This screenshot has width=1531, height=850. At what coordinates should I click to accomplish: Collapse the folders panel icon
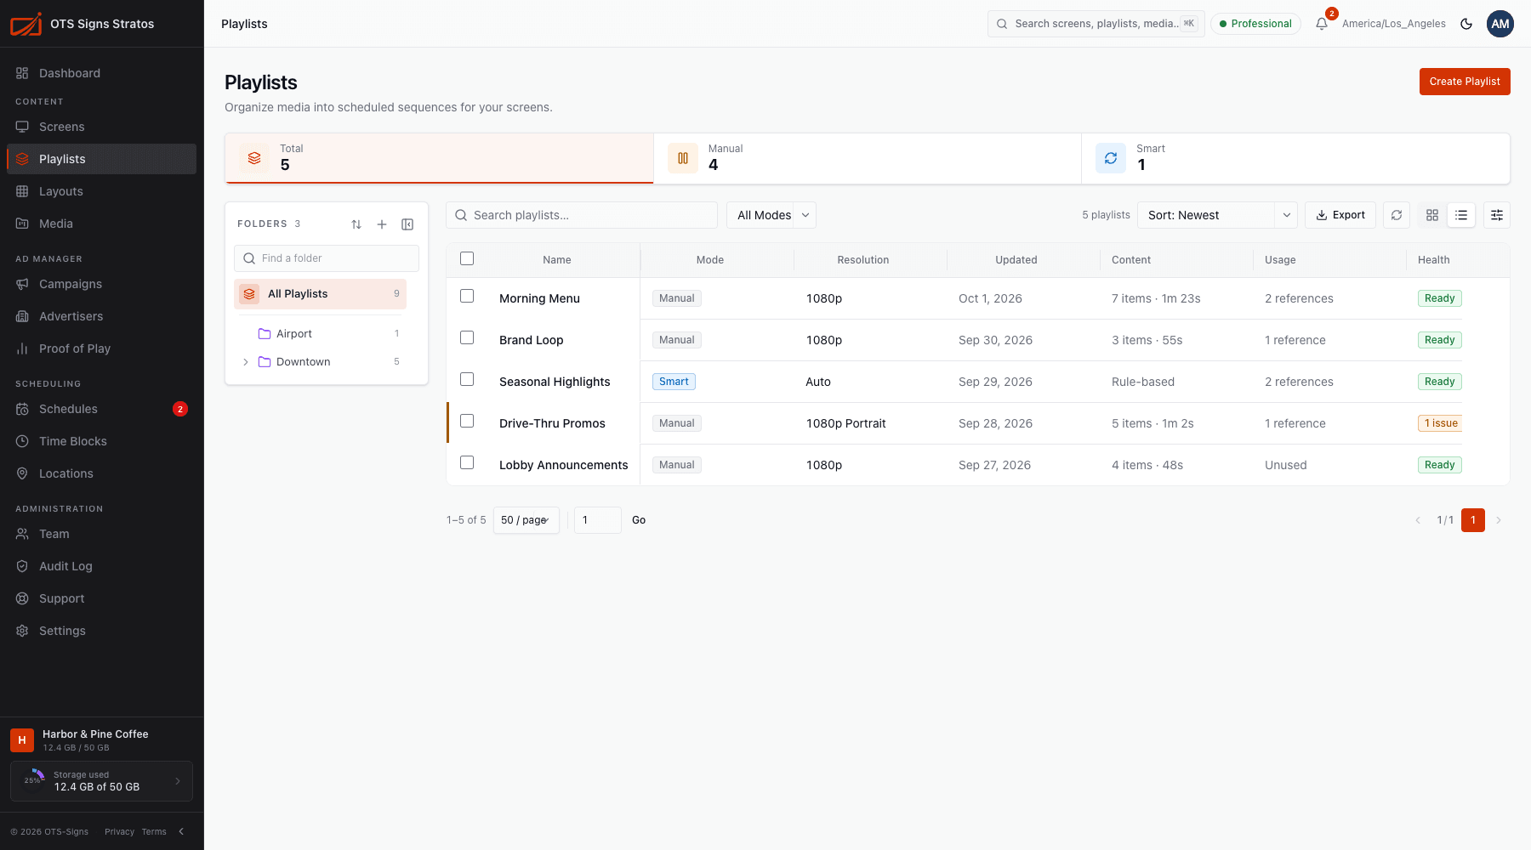pos(407,224)
